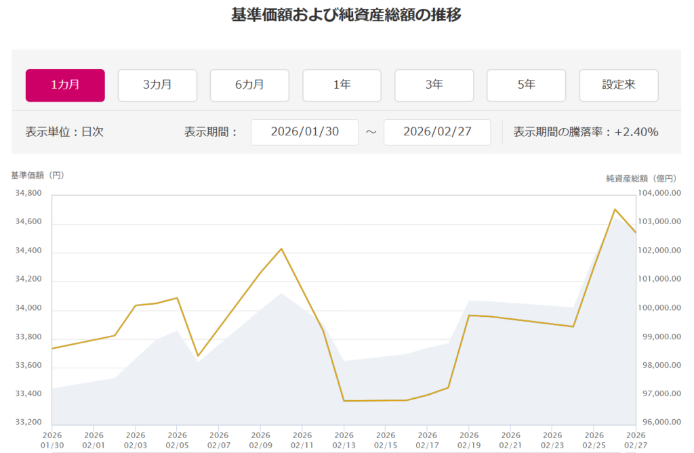Image resolution: width=694 pixels, height=453 pixels.
Task: Click the 純資産総額（億円） axis label
Action: pyautogui.click(x=640, y=179)
